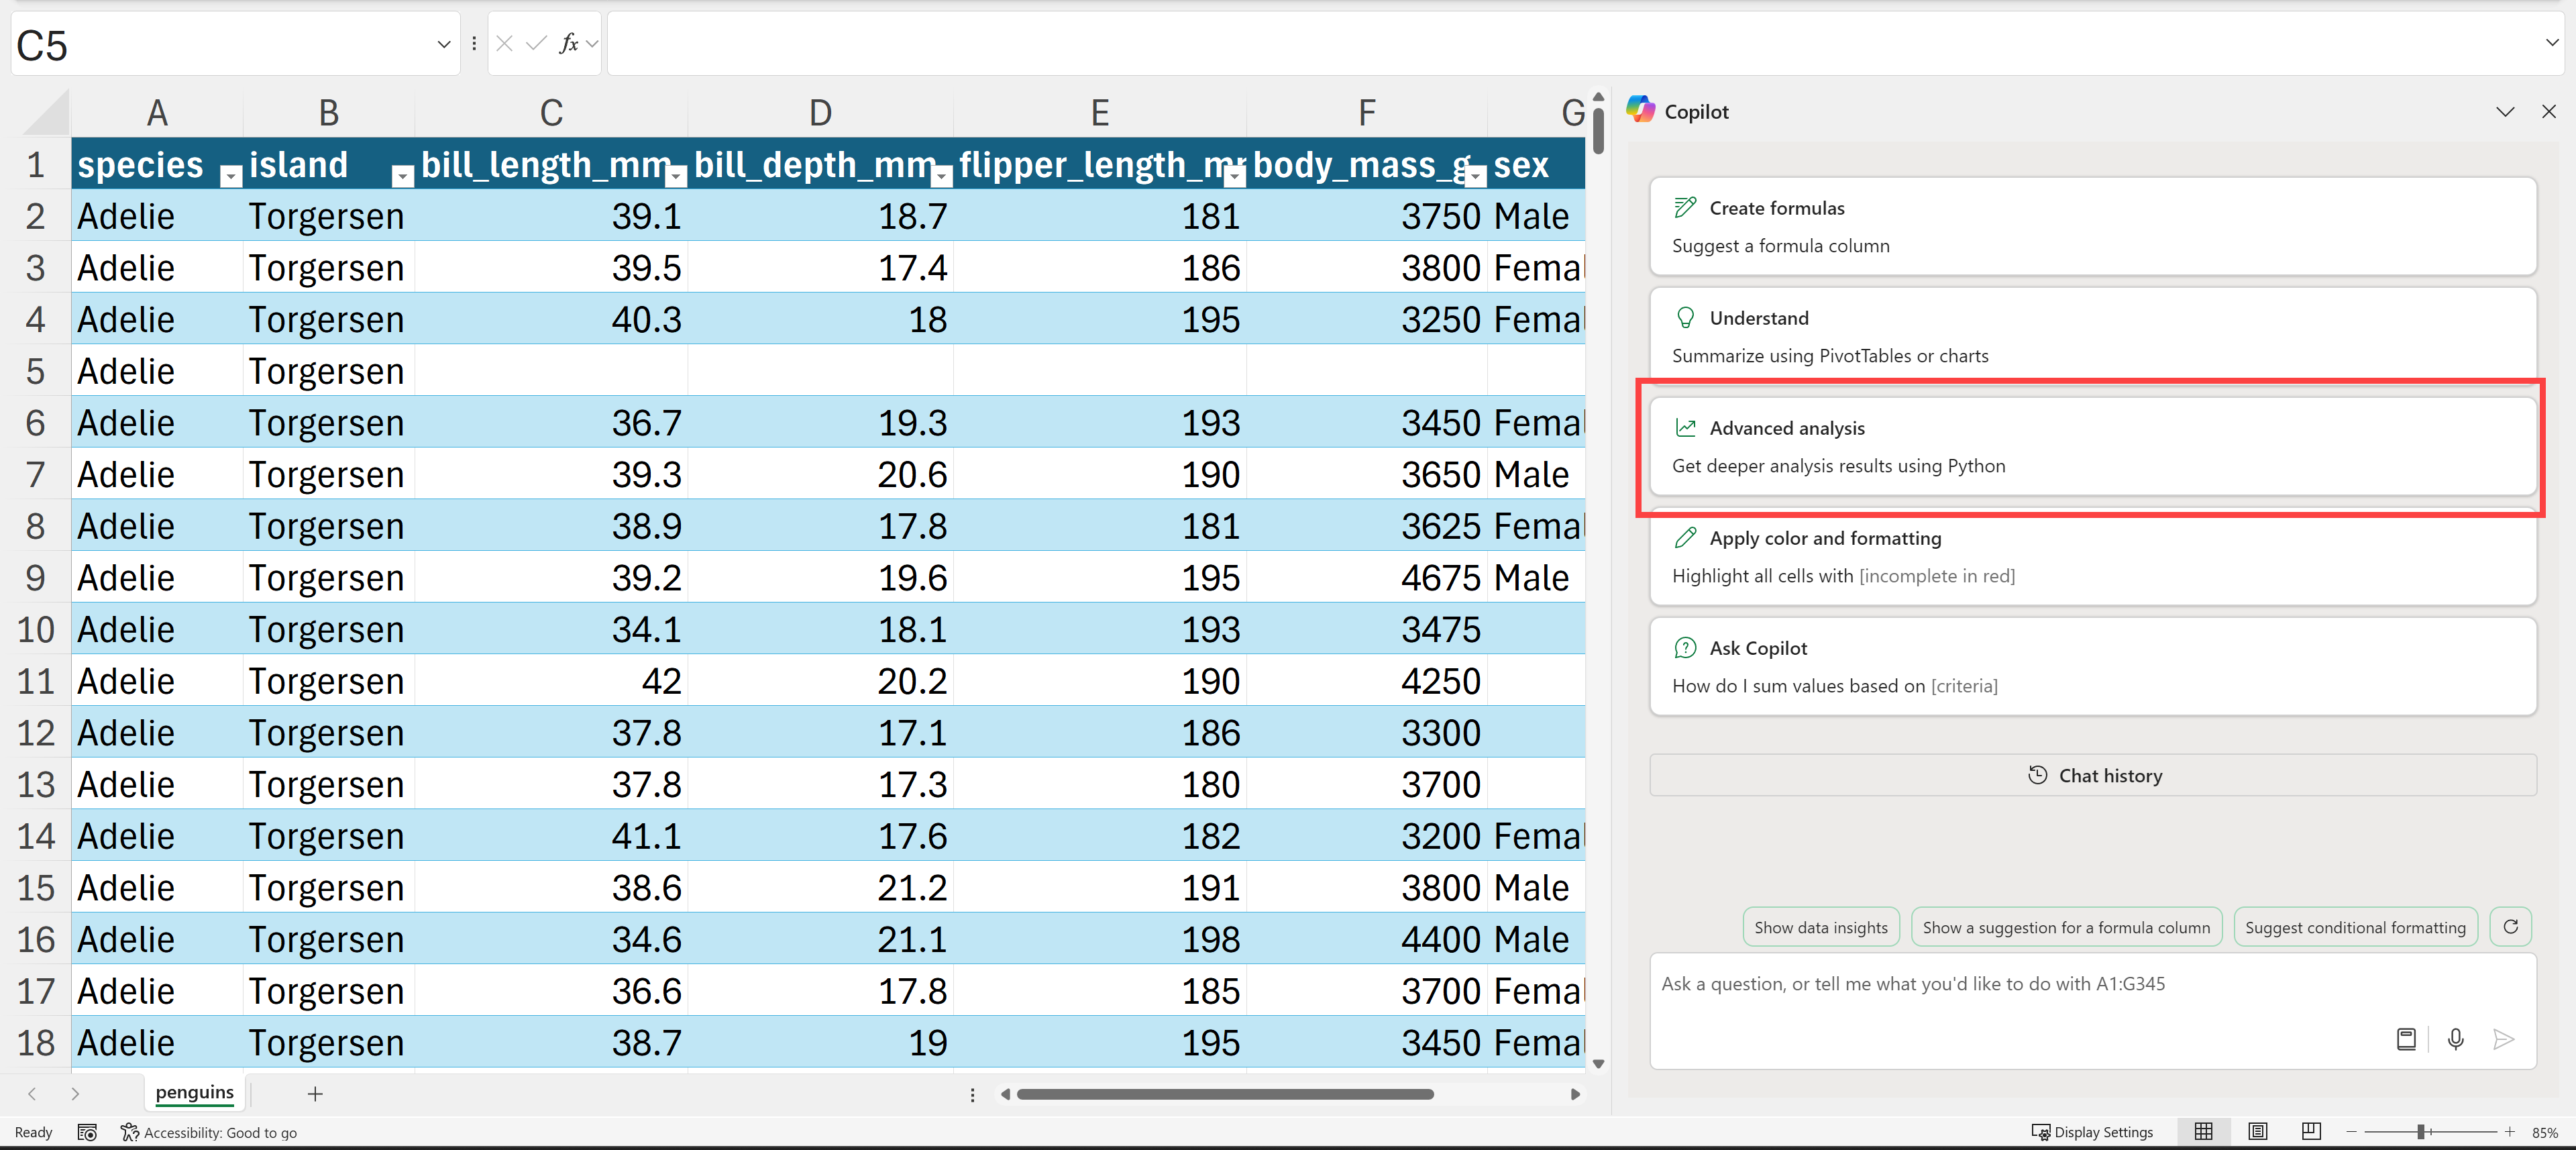Click the Insert Function fx icon
The width and height of the screenshot is (2576, 1150).
tap(568, 43)
